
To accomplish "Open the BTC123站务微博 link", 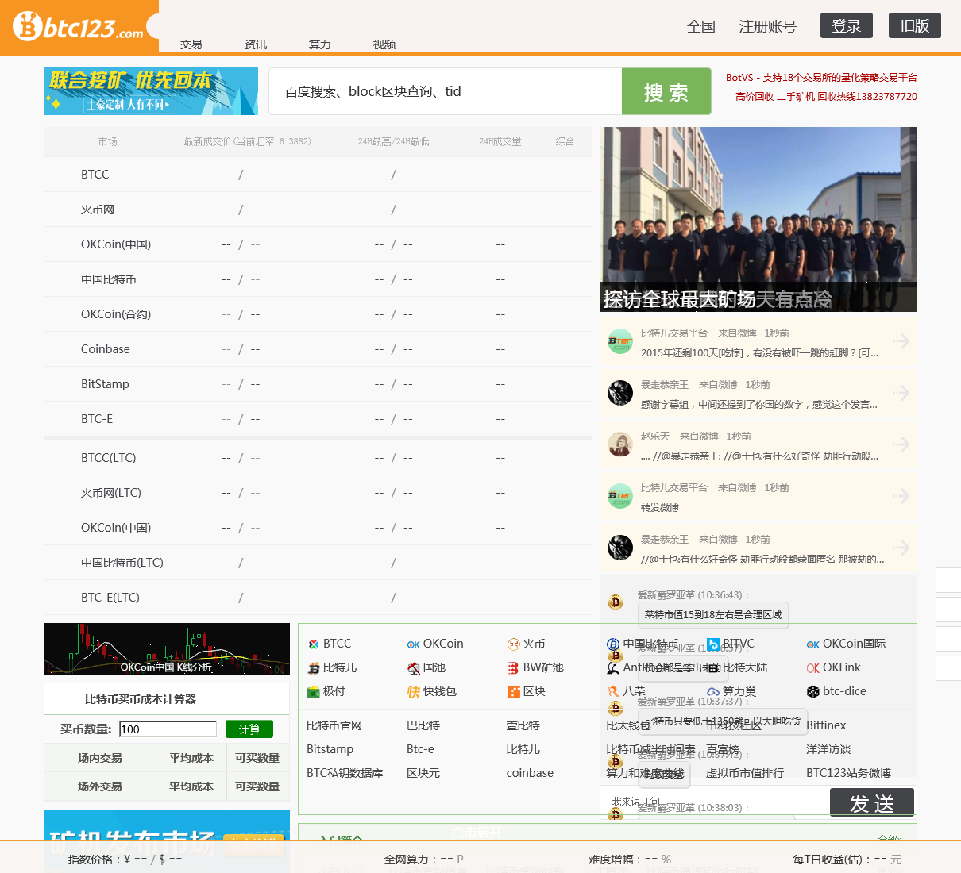I will 848,773.
